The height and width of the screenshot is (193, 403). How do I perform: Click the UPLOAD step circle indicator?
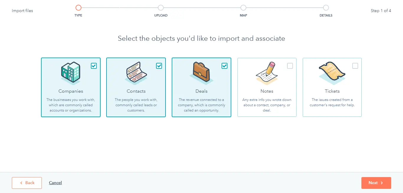[x=161, y=8]
